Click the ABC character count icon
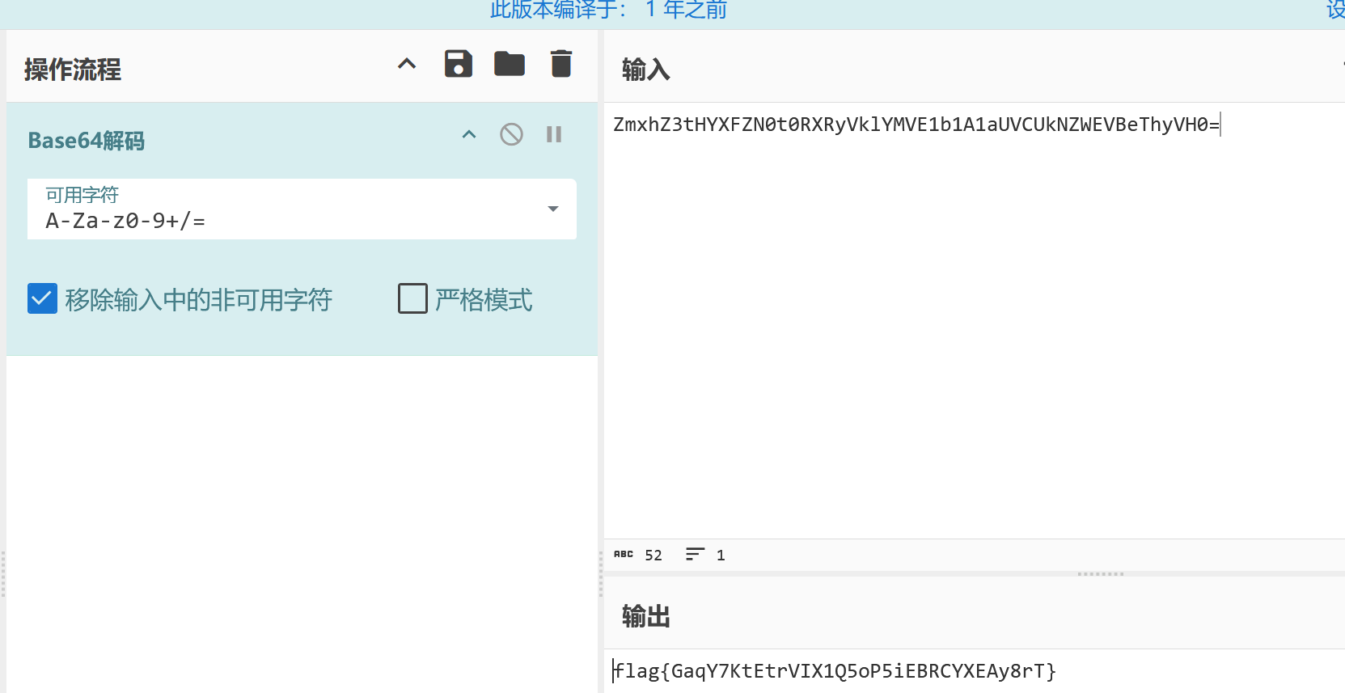 pos(624,555)
